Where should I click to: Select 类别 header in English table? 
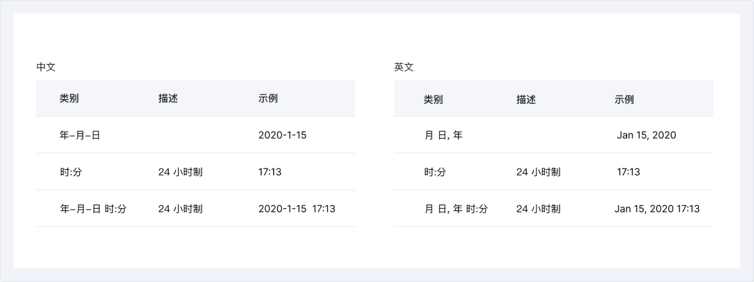click(433, 100)
